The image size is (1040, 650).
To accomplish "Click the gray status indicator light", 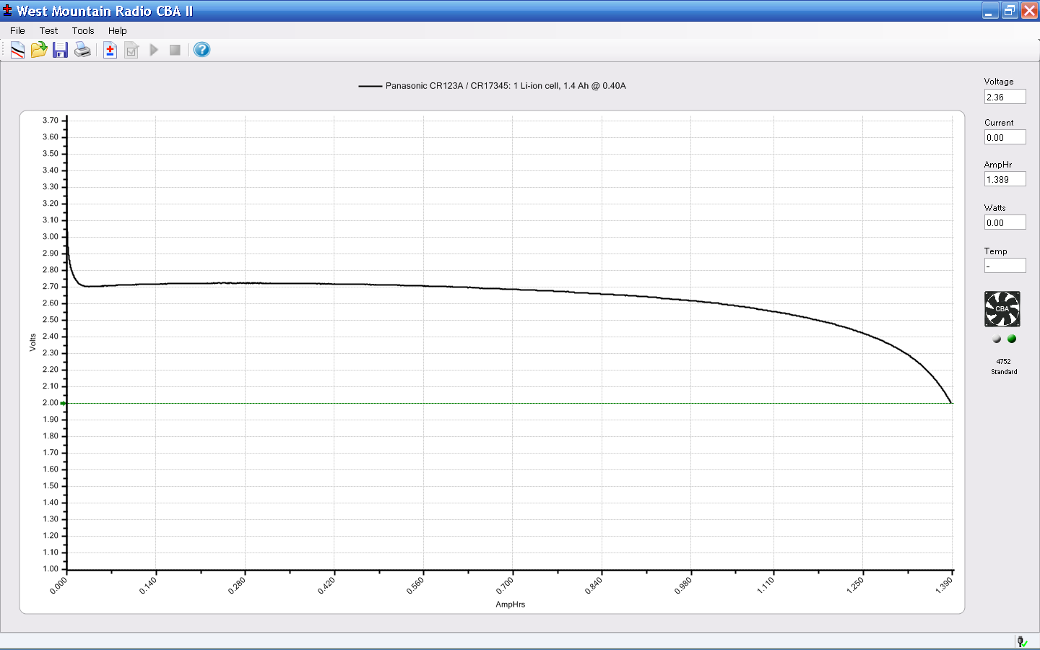I will (x=997, y=339).
